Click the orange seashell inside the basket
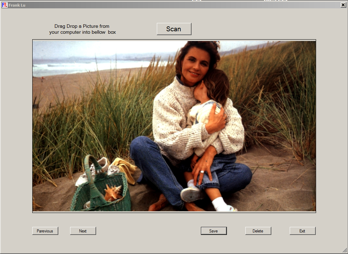 pyautogui.click(x=113, y=192)
